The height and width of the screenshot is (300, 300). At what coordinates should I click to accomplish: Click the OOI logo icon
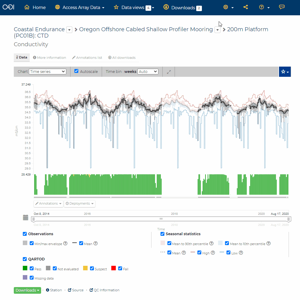coord(8,7)
